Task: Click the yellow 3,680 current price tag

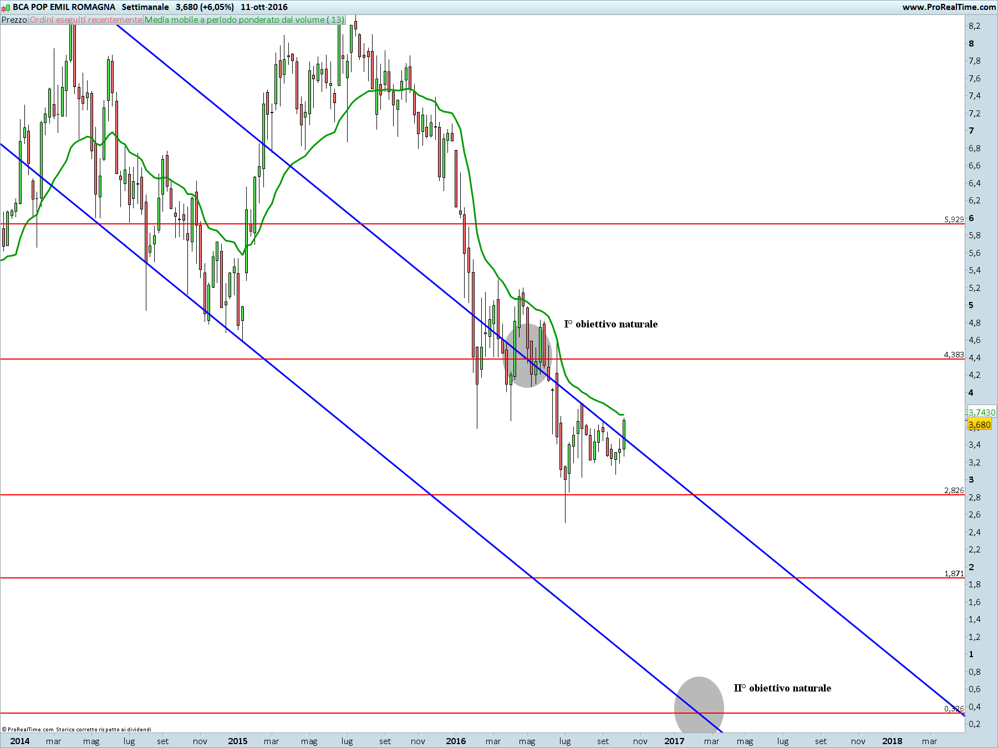Action: click(x=979, y=425)
